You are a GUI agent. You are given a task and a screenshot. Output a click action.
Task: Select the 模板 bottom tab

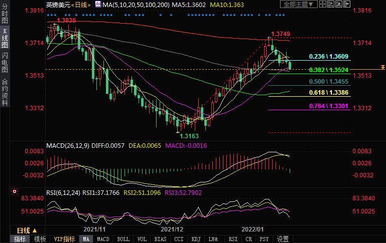point(40,239)
